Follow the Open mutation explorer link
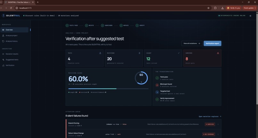 [210, 116]
